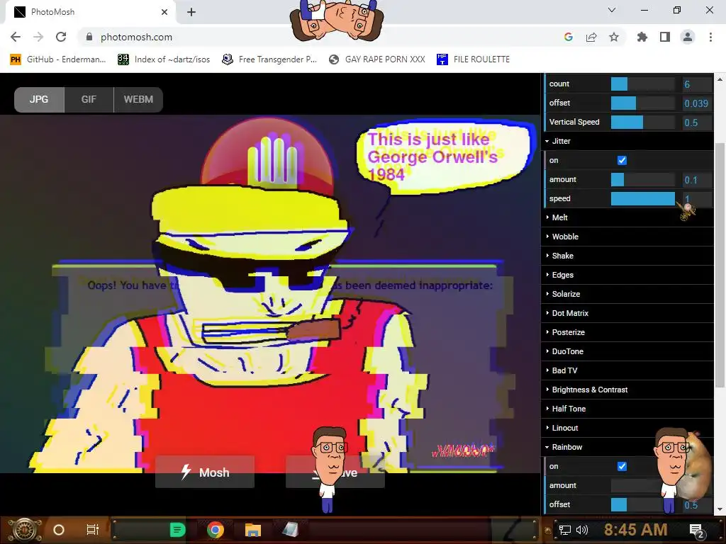This screenshot has height=544, width=726.
Task: Collapse the Rainbow section
Action: [x=627, y=447]
